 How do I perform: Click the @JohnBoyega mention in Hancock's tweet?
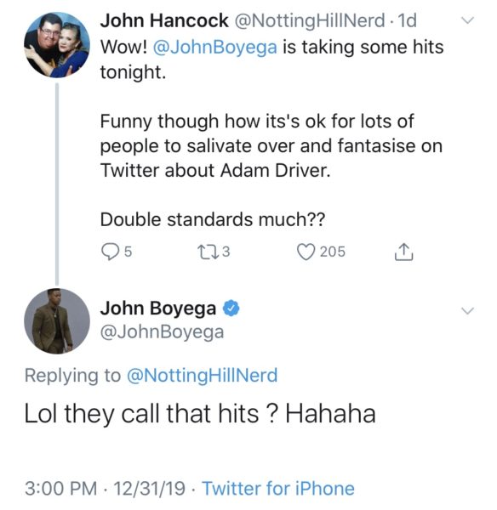tap(215, 47)
